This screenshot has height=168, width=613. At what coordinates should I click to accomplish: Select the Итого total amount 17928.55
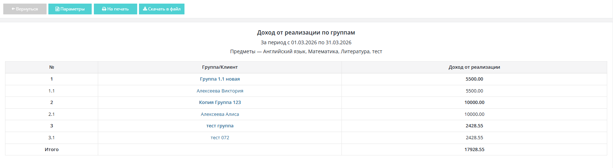pyautogui.click(x=474, y=150)
